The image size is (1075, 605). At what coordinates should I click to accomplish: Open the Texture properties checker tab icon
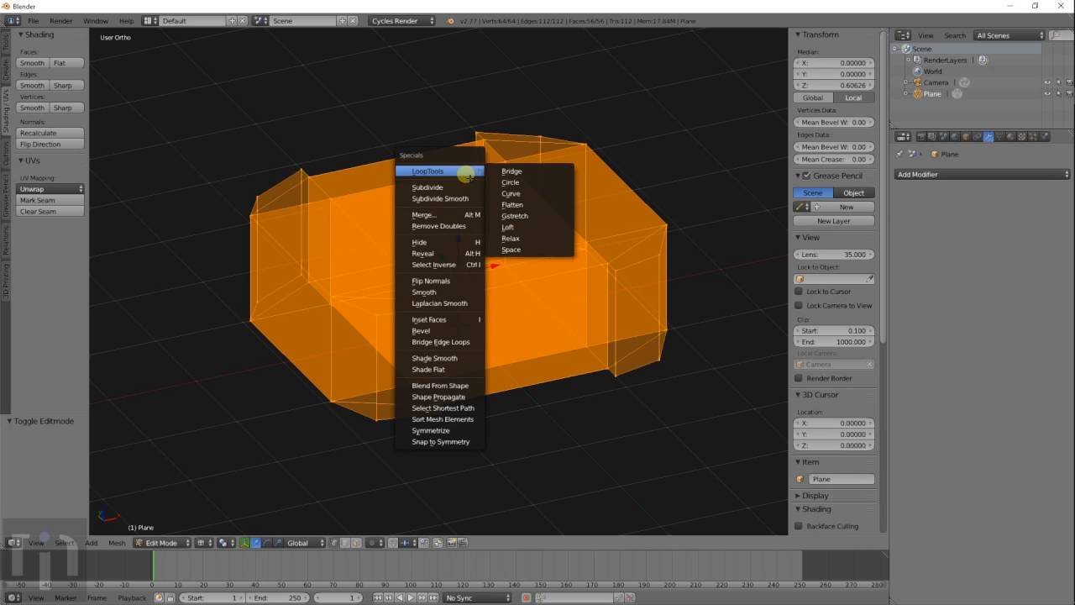[x=1021, y=136]
